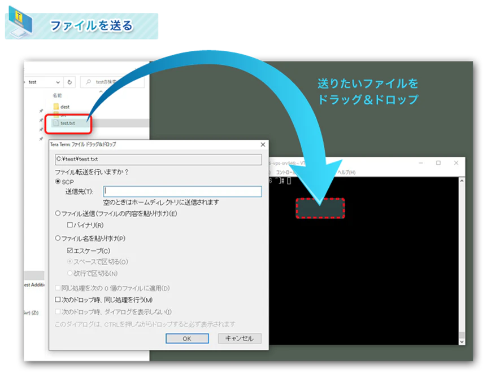Click the terminal scrollbar thumb

[x=462, y=335]
